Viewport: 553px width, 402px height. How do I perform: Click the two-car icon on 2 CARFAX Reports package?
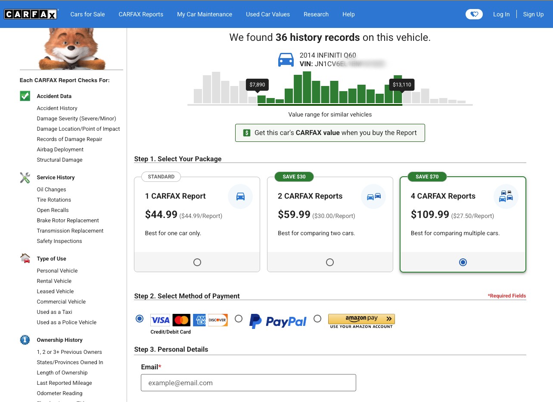[373, 196]
